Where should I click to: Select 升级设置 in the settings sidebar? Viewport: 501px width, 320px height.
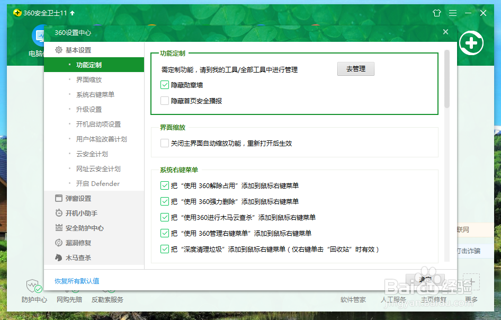click(x=87, y=109)
